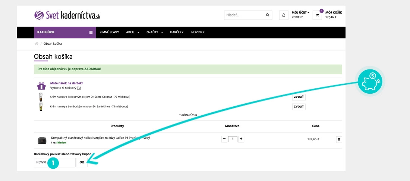Click the Prihlásiť login link
This screenshot has height=181, width=410.
(x=297, y=17)
